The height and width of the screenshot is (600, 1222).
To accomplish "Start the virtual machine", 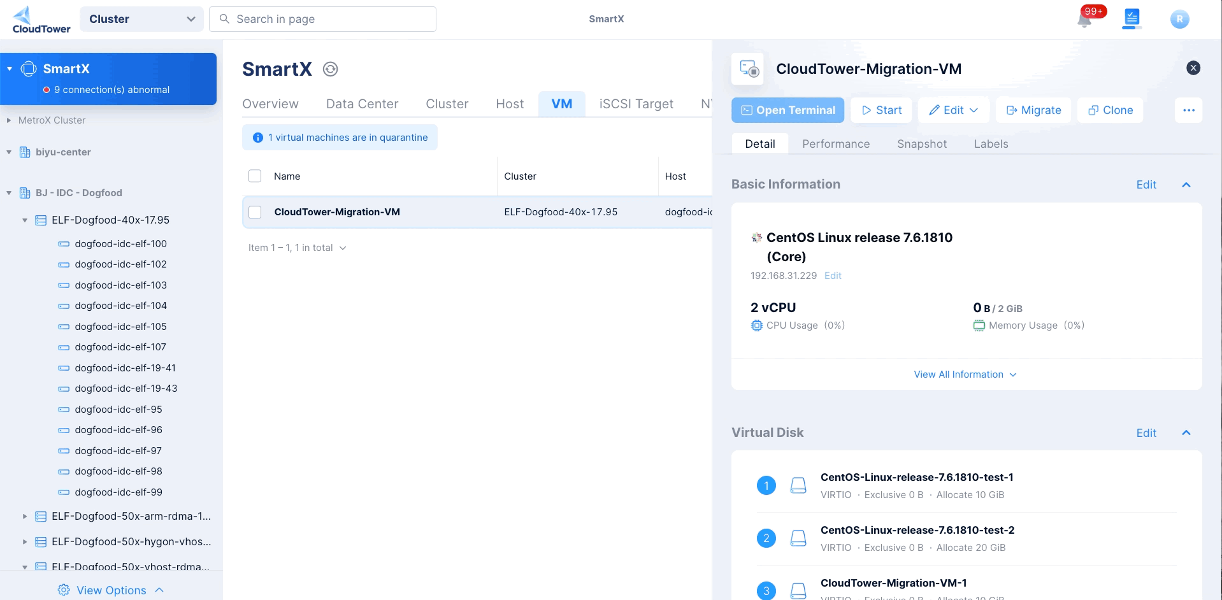I will pos(881,110).
